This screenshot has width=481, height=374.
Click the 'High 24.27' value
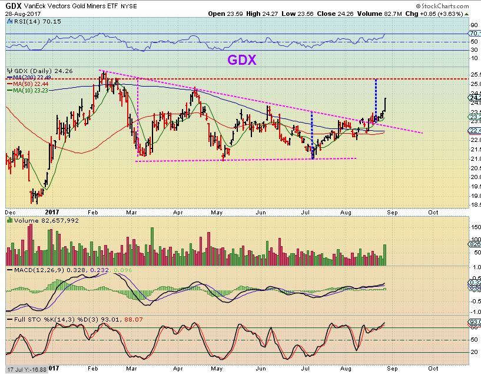click(x=262, y=14)
